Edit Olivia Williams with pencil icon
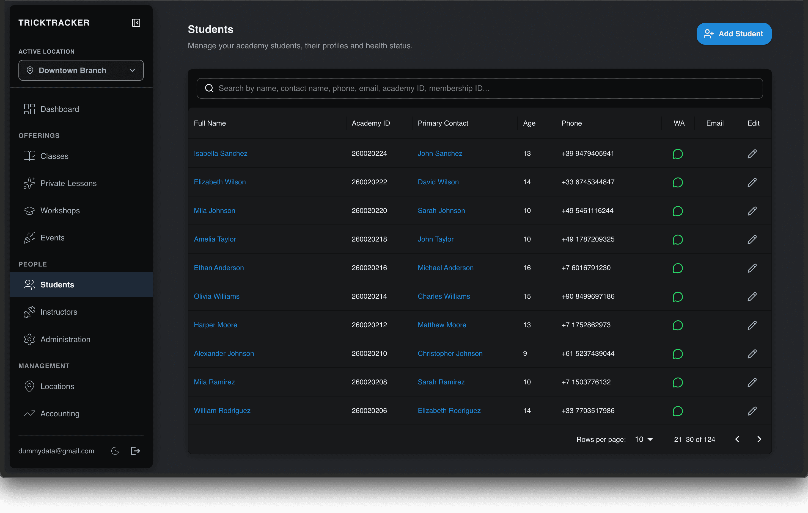 (752, 296)
